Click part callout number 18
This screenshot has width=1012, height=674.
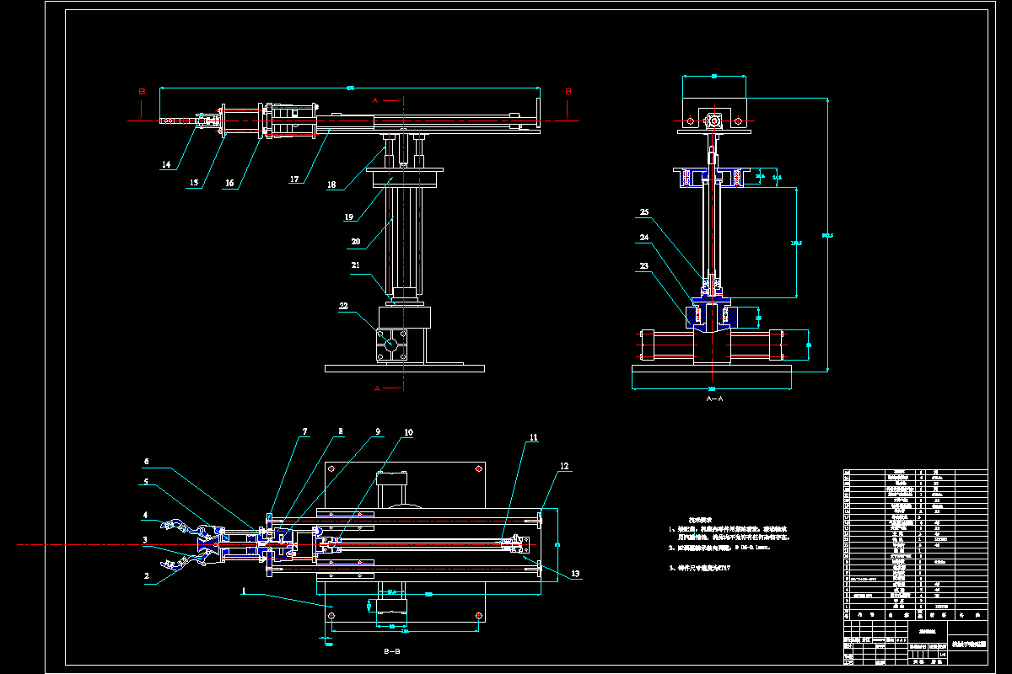pyautogui.click(x=331, y=185)
